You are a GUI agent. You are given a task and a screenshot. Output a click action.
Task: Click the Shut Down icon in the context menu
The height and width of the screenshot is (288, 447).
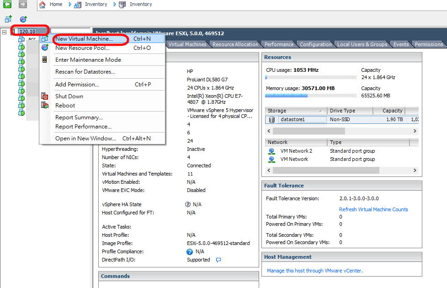44,96
